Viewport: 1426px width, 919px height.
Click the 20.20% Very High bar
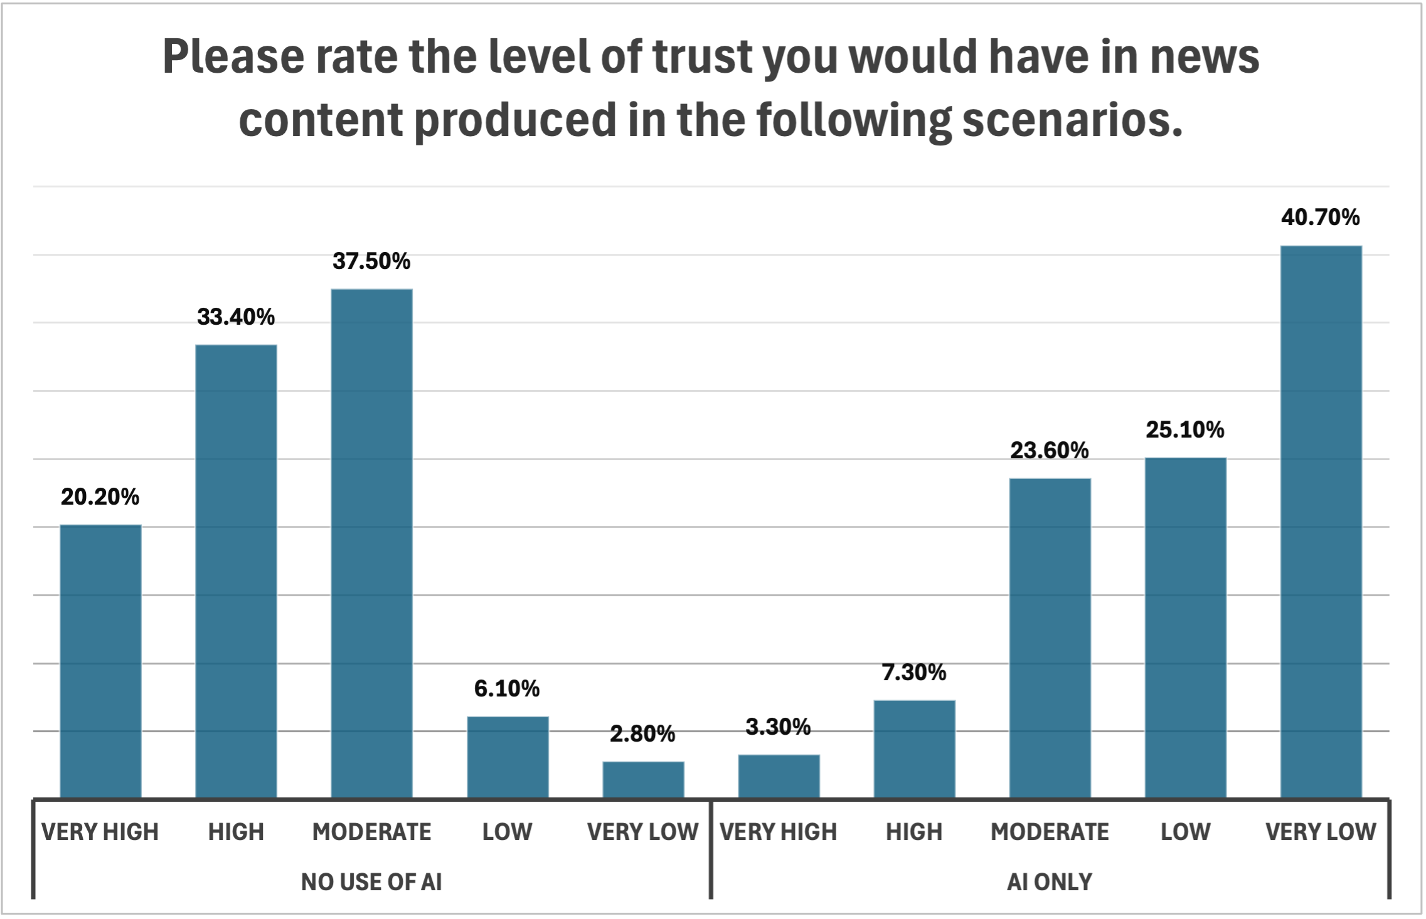tap(100, 660)
